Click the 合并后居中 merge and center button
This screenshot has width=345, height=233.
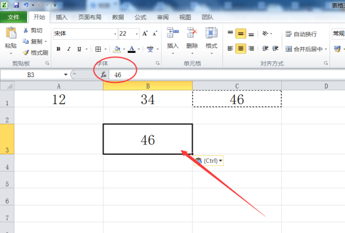point(306,49)
